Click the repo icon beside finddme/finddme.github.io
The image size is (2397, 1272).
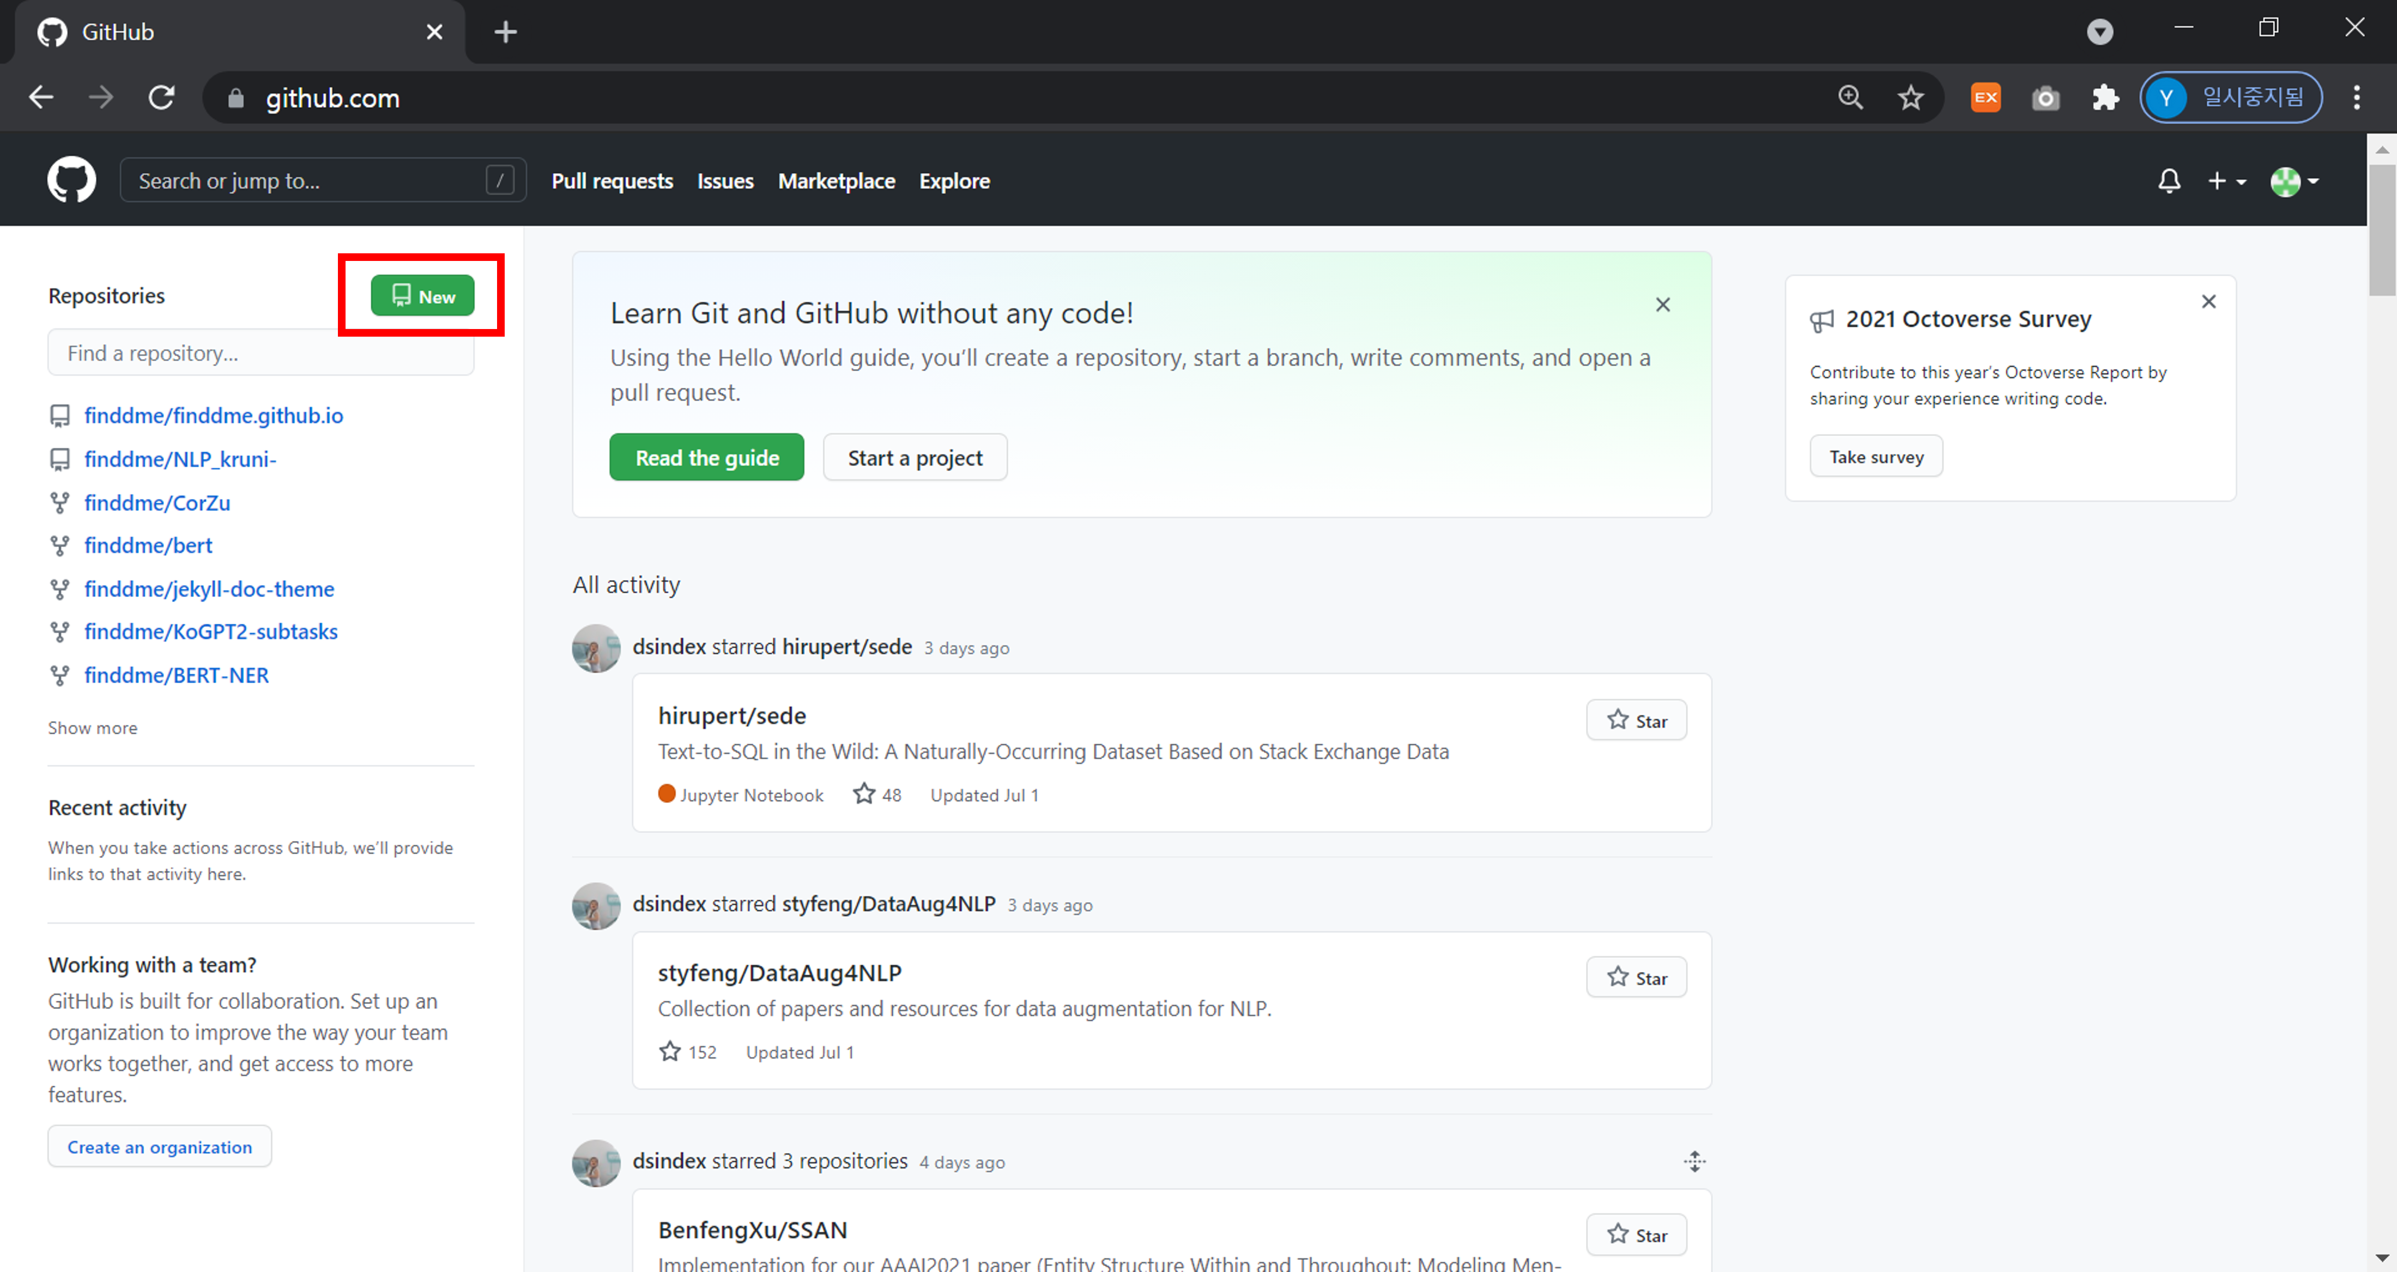[x=59, y=416]
